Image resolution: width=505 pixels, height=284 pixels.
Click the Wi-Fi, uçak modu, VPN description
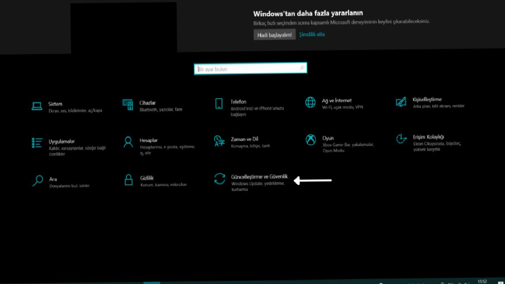pos(342,107)
